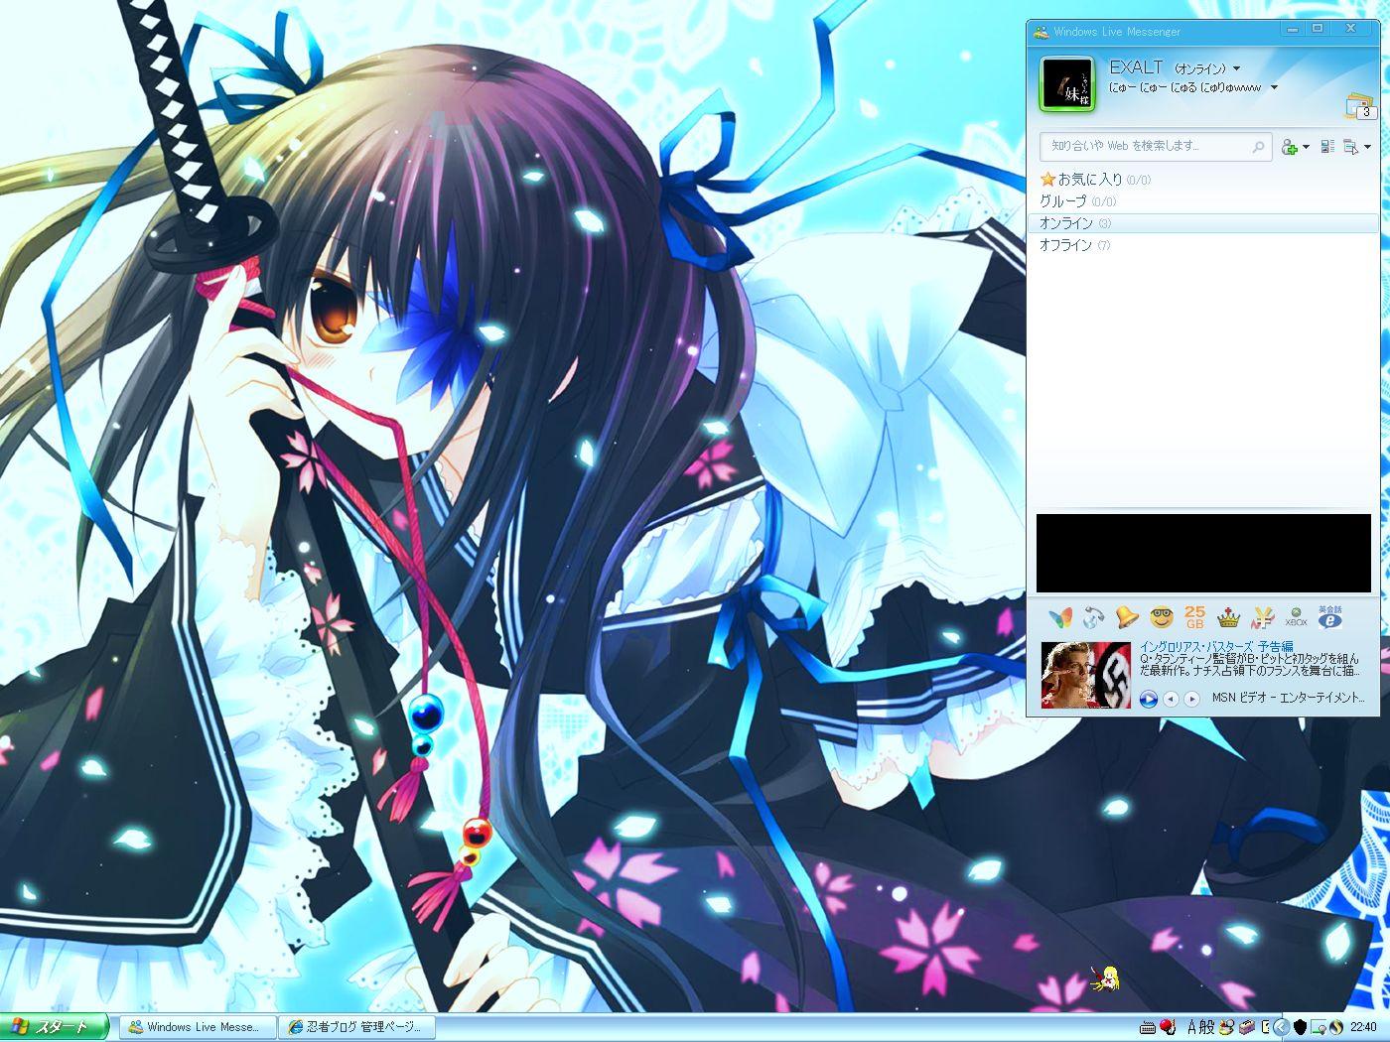This screenshot has width=1390, height=1042.
Task: Edit the にゅー にゅー personal message text
Action: point(1185,87)
